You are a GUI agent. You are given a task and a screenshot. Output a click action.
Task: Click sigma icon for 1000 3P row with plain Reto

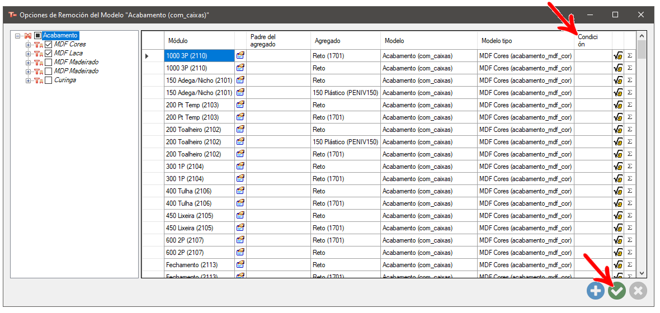(x=630, y=68)
